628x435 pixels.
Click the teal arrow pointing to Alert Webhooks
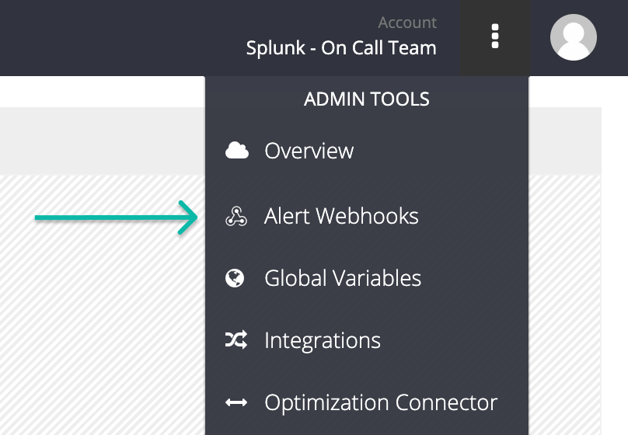click(x=116, y=217)
